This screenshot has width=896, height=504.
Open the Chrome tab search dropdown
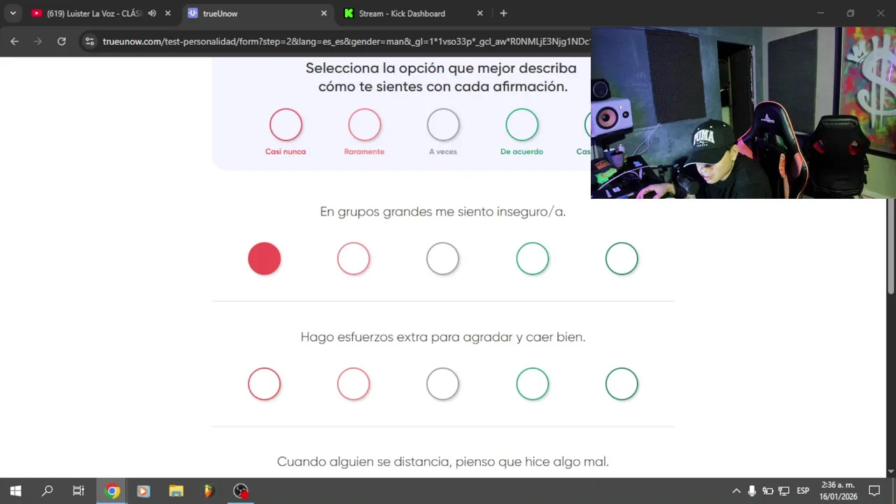pyautogui.click(x=13, y=13)
